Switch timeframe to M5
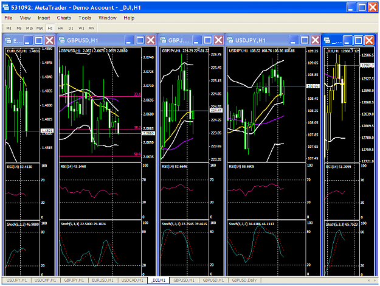 click(19, 28)
